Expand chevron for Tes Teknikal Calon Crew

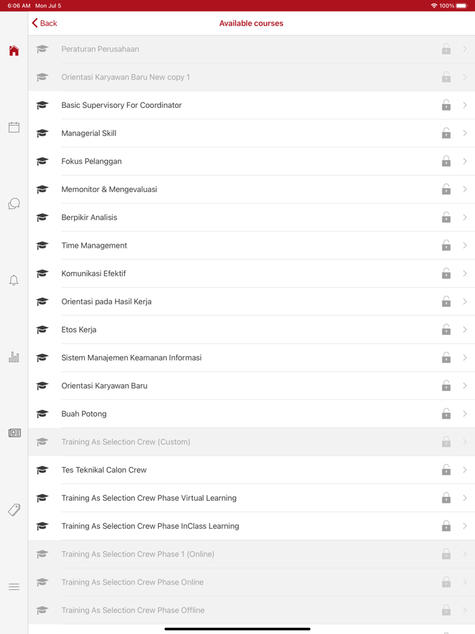[465, 470]
